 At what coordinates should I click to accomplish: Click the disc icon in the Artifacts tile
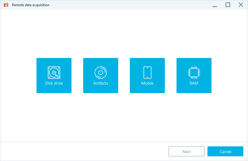101,72
